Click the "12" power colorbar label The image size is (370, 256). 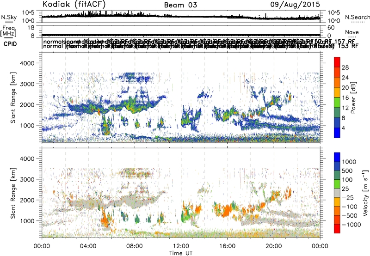[x=345, y=108]
